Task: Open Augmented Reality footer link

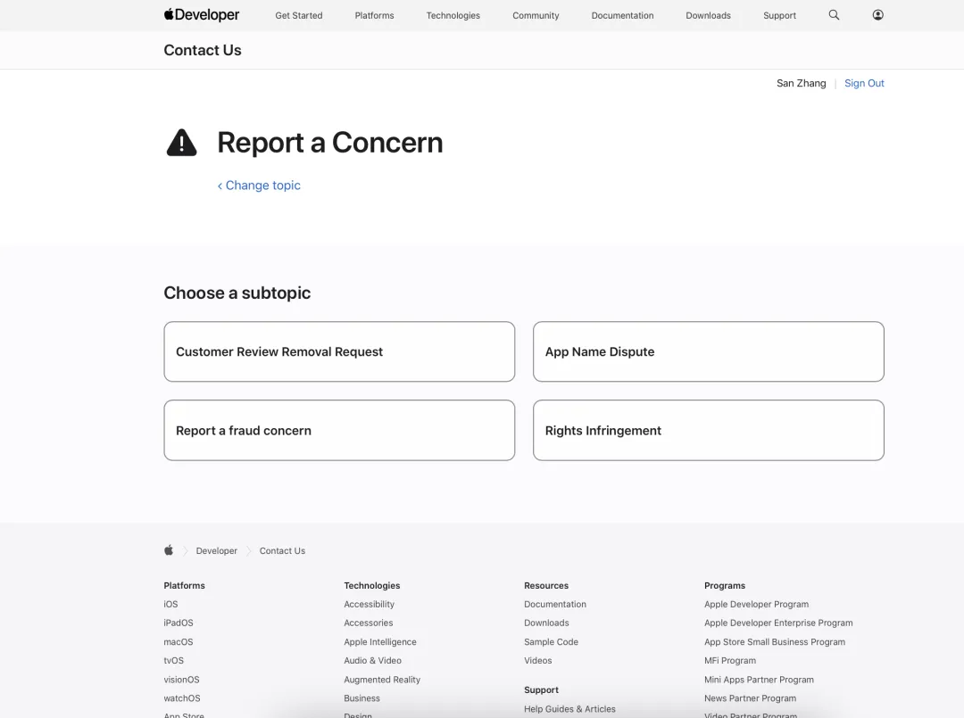Action: point(382,680)
